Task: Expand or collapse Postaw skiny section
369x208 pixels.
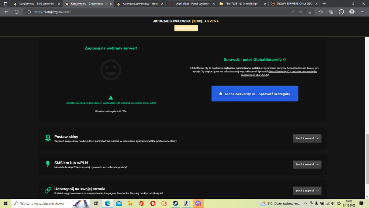Action: 307,138
